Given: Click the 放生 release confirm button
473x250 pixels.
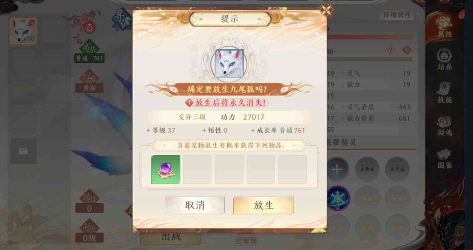Looking at the screenshot, I should pyautogui.click(x=263, y=205).
